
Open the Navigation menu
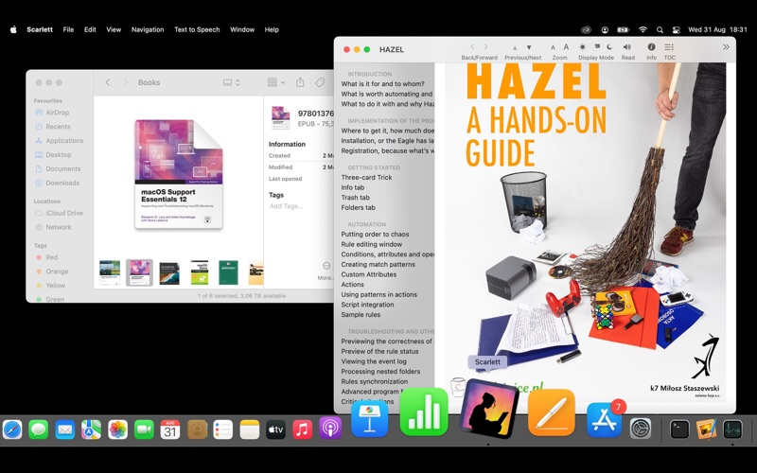click(148, 29)
